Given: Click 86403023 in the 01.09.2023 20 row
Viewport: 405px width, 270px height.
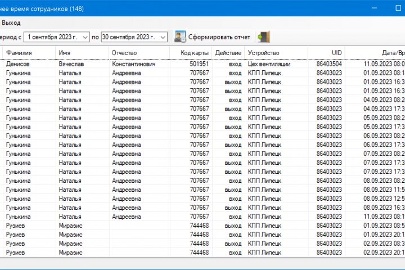Looking at the screenshot, I should [329, 235].
